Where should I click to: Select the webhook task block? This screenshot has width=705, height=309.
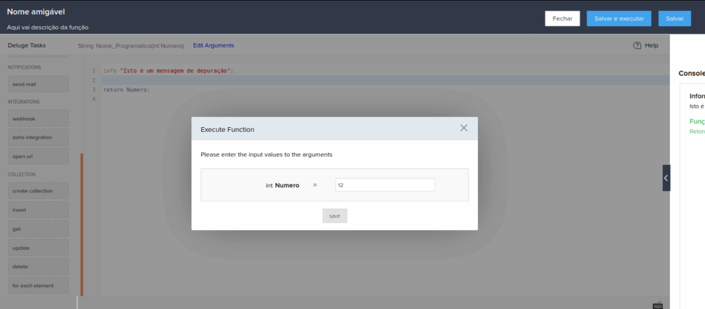[39, 119]
